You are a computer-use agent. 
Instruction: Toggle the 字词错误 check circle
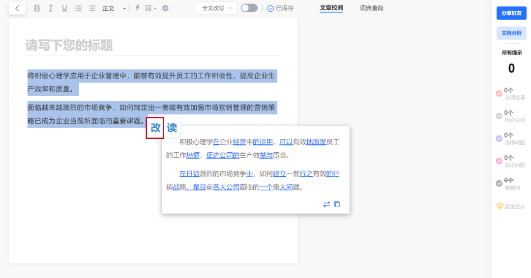(499, 93)
